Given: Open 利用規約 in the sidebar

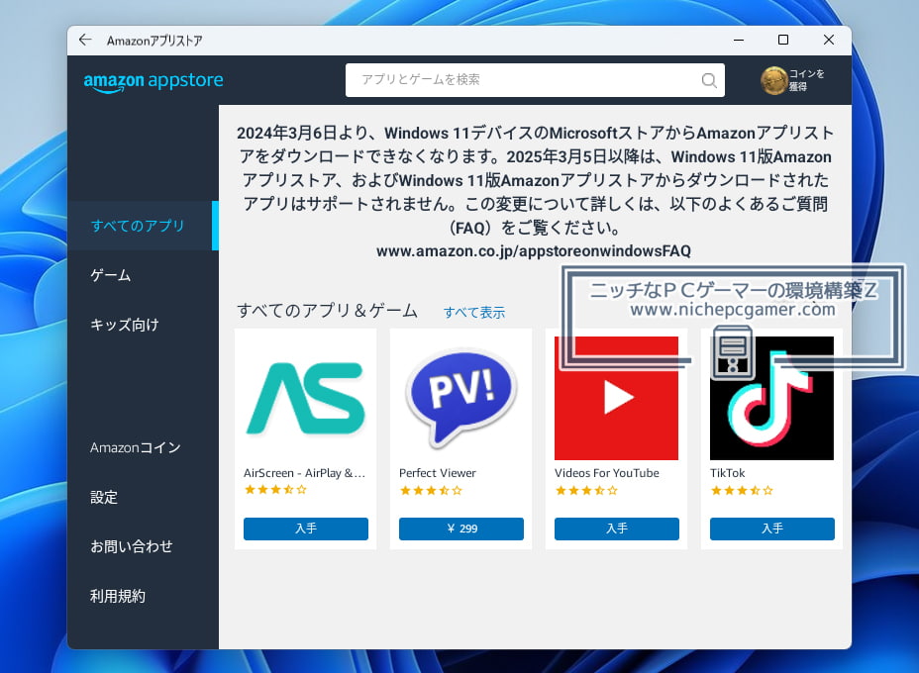Looking at the screenshot, I should coord(143,596).
